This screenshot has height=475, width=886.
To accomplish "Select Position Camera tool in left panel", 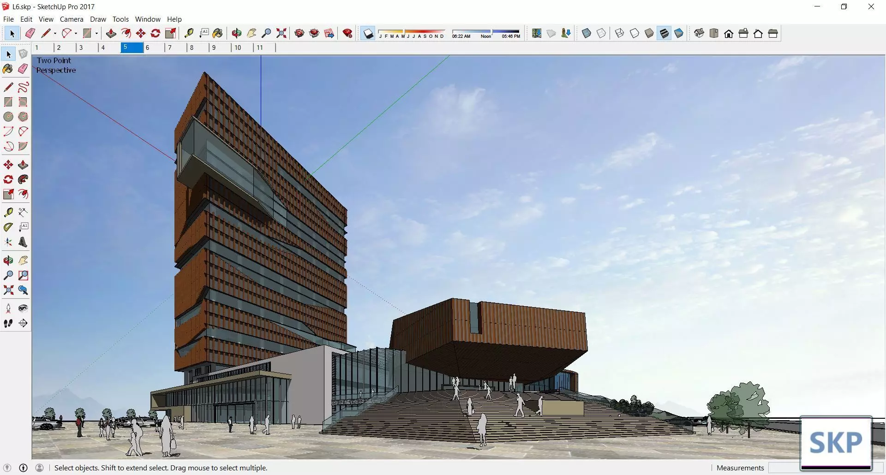I will tap(8, 309).
